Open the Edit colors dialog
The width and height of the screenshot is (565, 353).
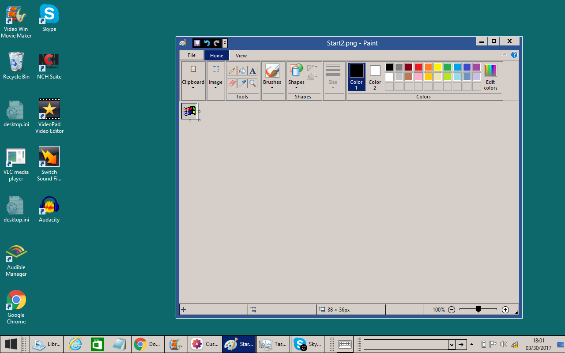pos(490,76)
